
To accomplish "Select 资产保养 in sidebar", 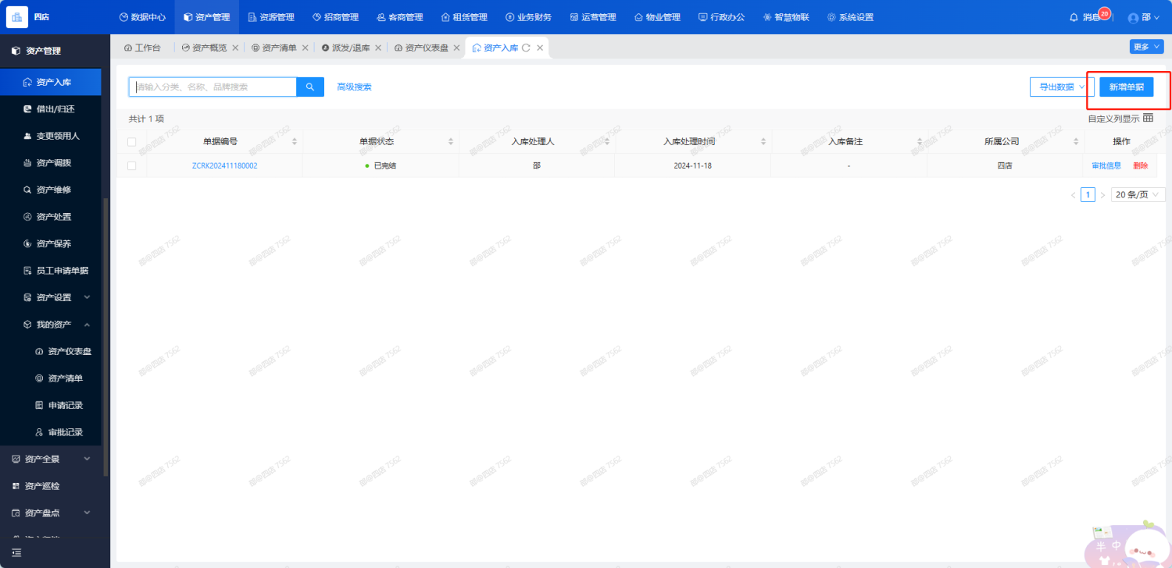I will (51, 243).
